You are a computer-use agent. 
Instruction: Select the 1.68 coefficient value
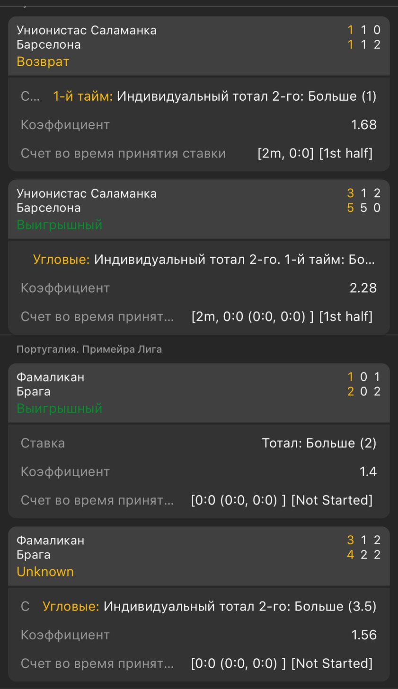(363, 125)
